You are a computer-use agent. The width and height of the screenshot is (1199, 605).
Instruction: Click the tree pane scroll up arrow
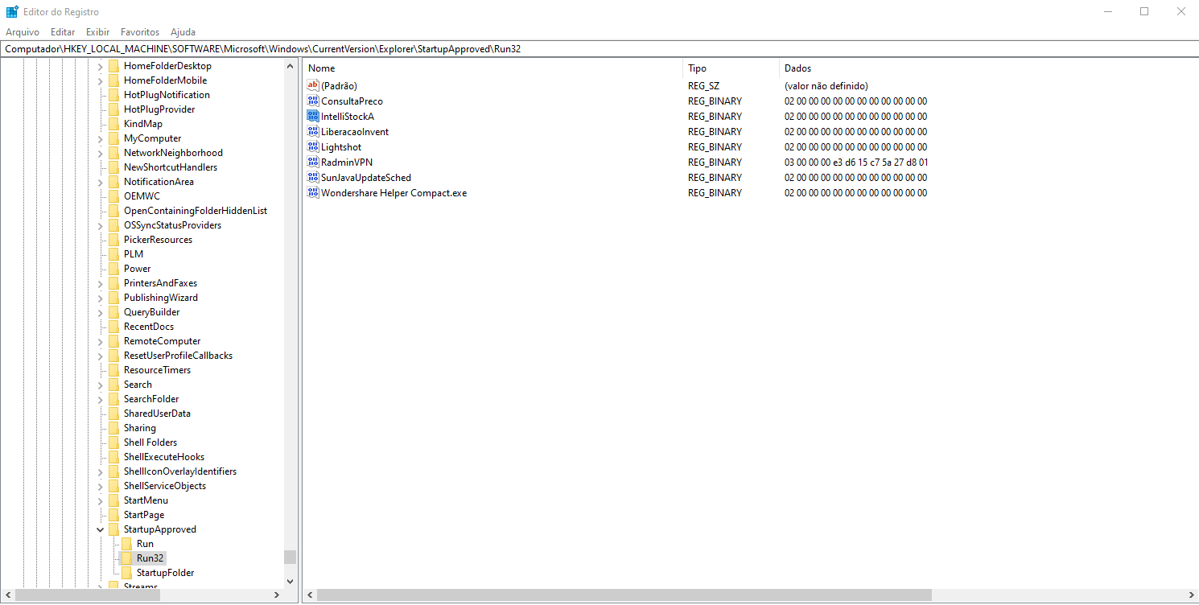pos(290,67)
